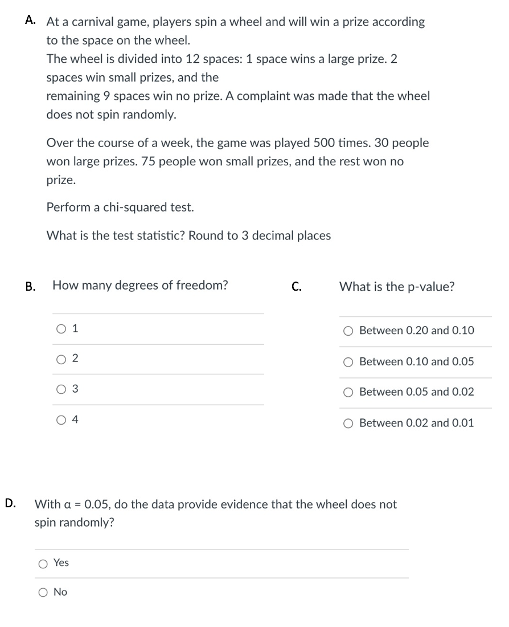Click the question C heading 'What is the p-value?'
Viewport: 509px width, 627px height.
(397, 287)
